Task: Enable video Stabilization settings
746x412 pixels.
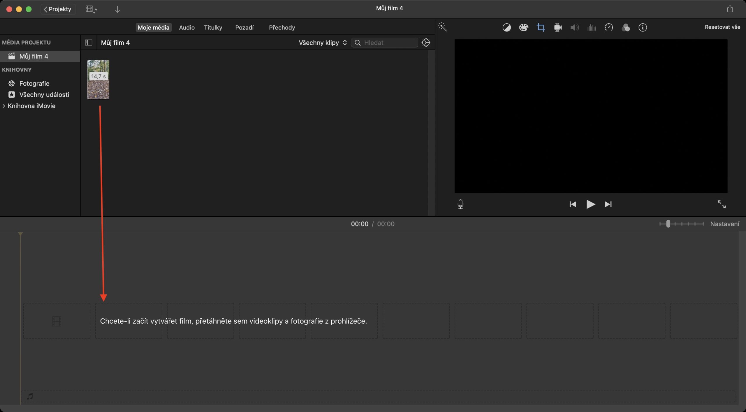Action: click(x=557, y=27)
